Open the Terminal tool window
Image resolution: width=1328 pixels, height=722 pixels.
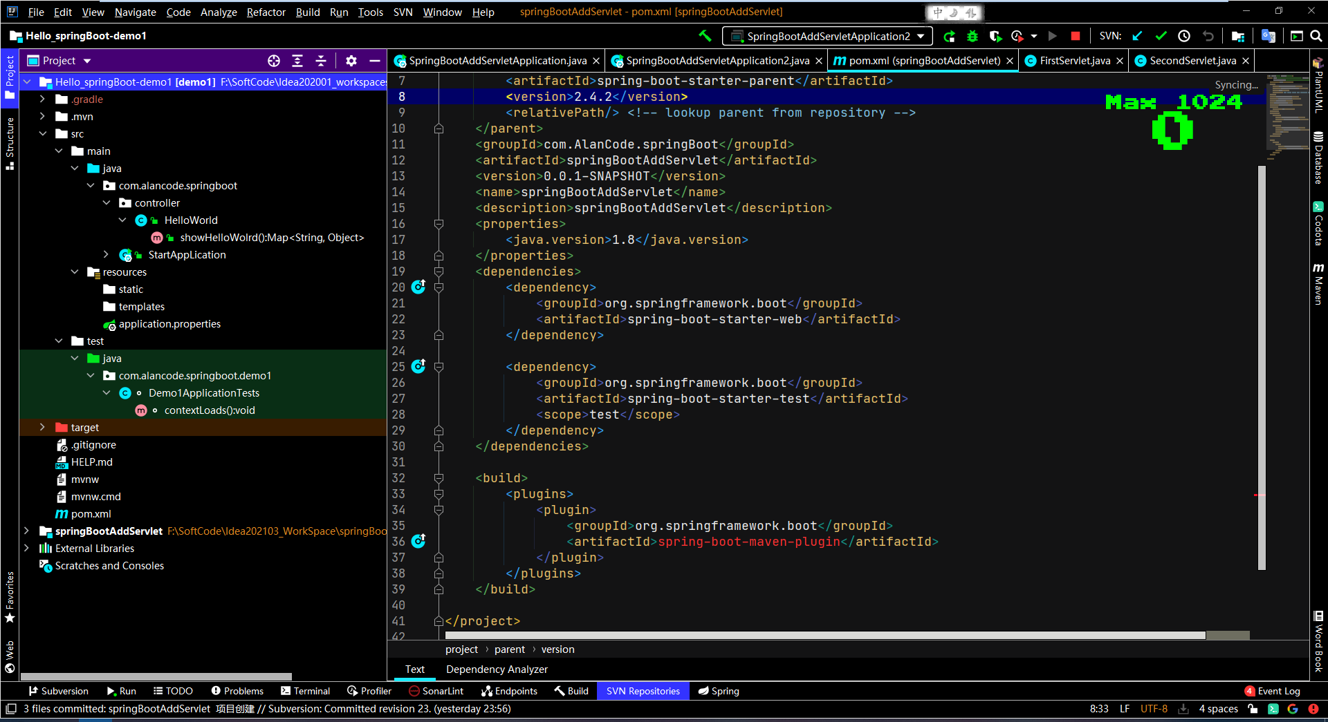(305, 691)
